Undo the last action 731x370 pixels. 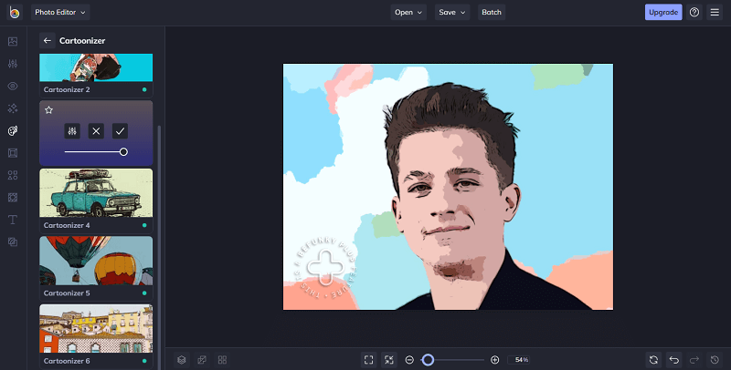[x=674, y=360]
